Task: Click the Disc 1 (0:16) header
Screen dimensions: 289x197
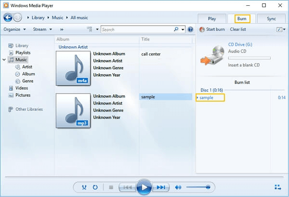Action: tap(211, 90)
